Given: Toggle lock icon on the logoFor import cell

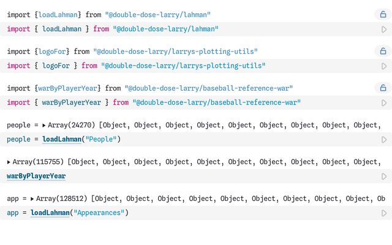Looking at the screenshot, I should [383, 51].
